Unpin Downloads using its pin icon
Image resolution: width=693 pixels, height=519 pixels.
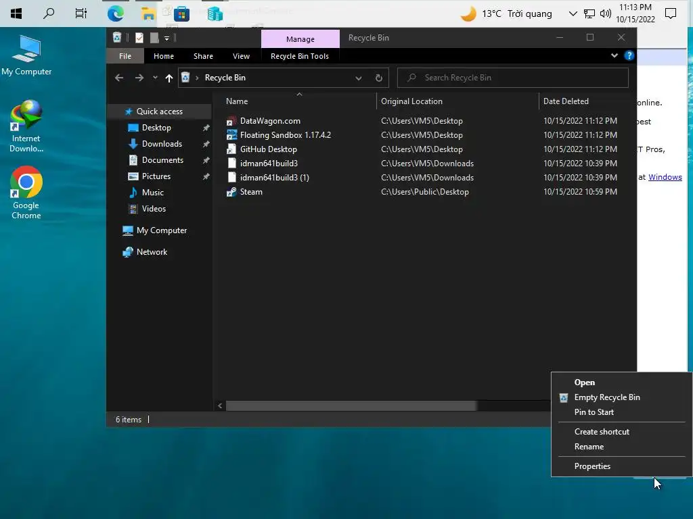pyautogui.click(x=206, y=145)
